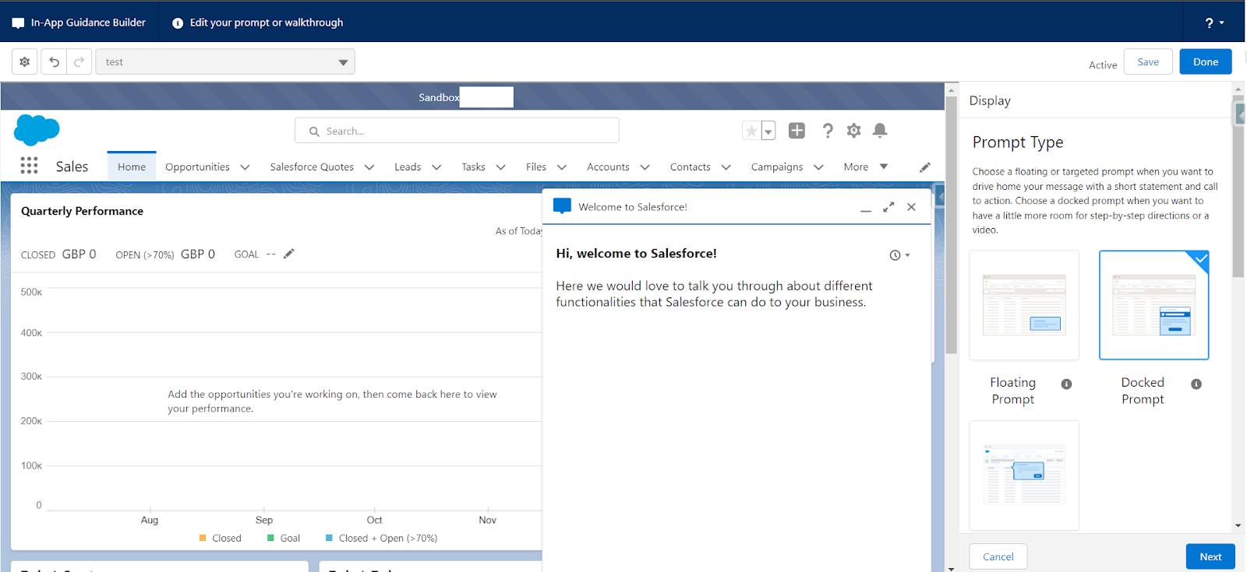The height and width of the screenshot is (572, 1247).
Task: Select the Floating Prompt thumbnail
Action: (x=1024, y=305)
